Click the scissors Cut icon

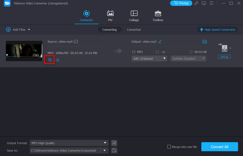[x=57, y=60]
